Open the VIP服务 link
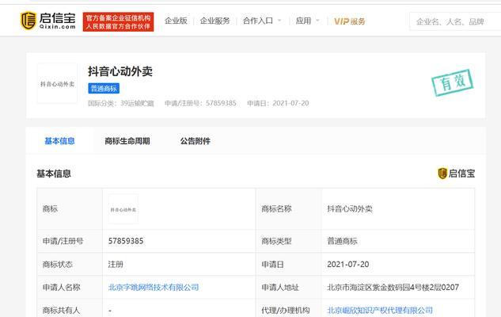The width and height of the screenshot is (501, 317). [350, 21]
